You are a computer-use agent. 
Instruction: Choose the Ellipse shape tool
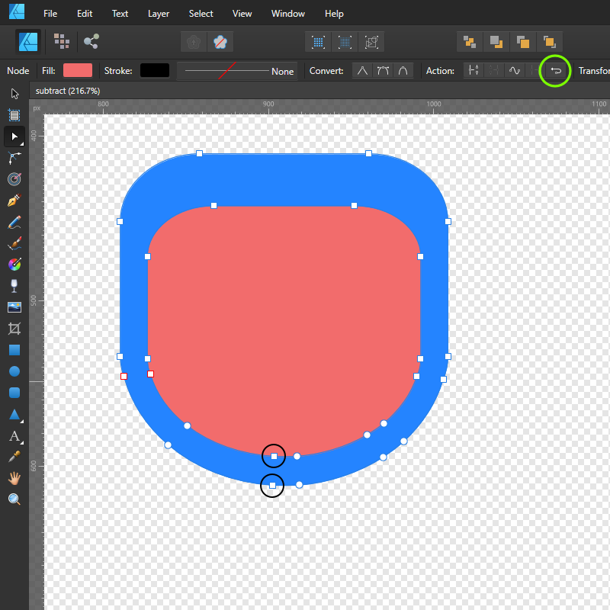click(x=14, y=371)
